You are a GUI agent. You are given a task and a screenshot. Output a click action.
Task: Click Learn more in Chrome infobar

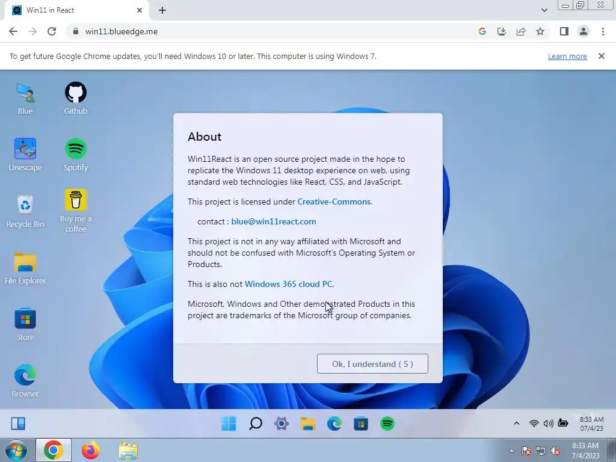(567, 56)
